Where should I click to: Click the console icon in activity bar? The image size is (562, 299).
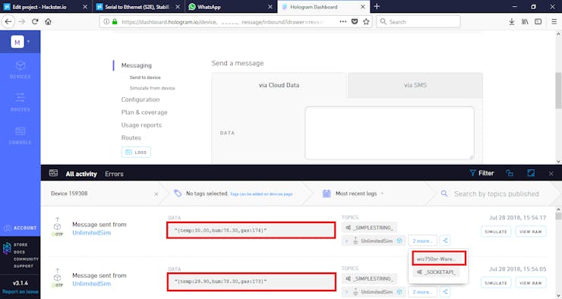pyautogui.click(x=53, y=173)
